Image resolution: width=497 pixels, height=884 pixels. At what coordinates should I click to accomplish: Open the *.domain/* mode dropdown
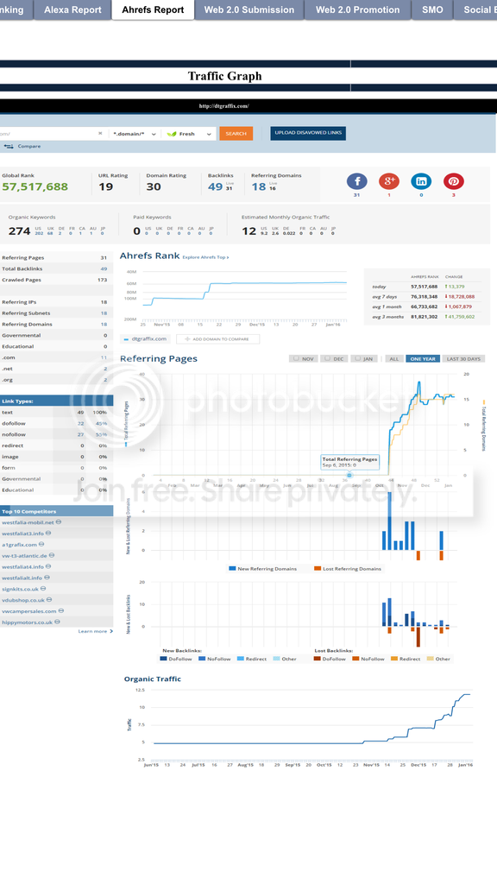coord(135,134)
